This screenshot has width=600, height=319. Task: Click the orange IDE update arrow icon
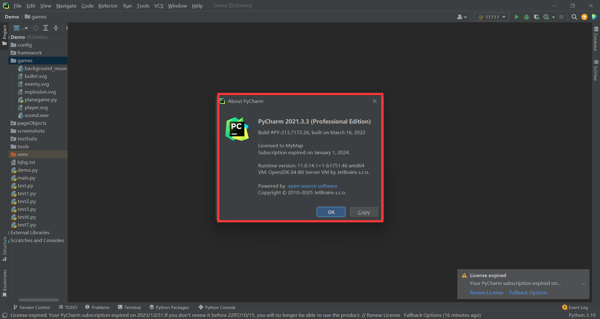point(584,17)
